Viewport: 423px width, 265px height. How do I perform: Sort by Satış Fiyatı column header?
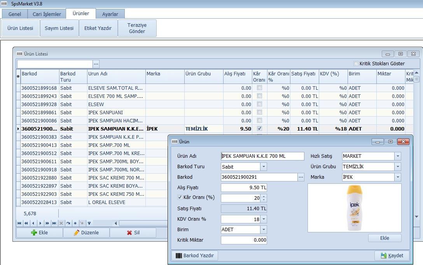pyautogui.click(x=304, y=77)
